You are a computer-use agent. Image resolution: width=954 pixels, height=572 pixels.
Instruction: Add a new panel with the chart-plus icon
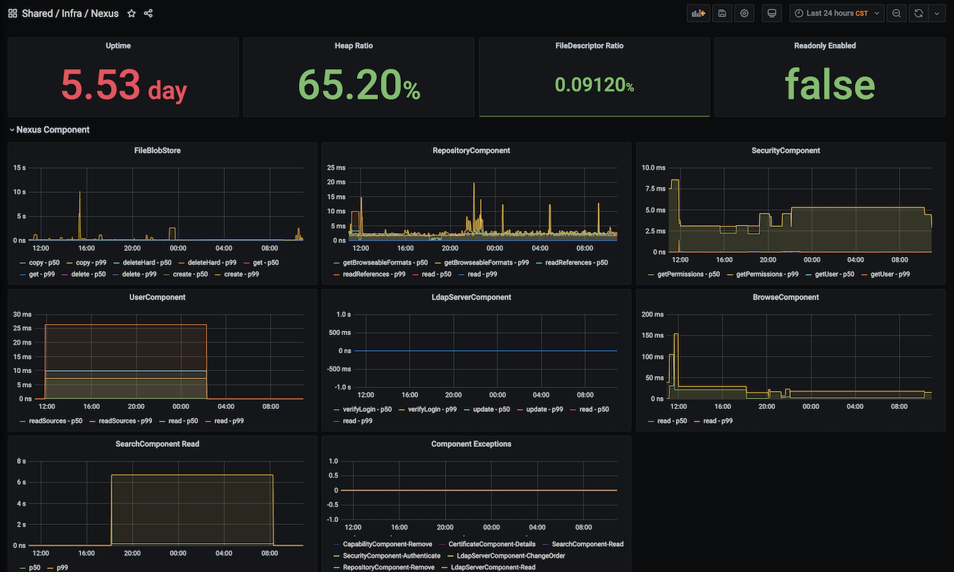(698, 13)
